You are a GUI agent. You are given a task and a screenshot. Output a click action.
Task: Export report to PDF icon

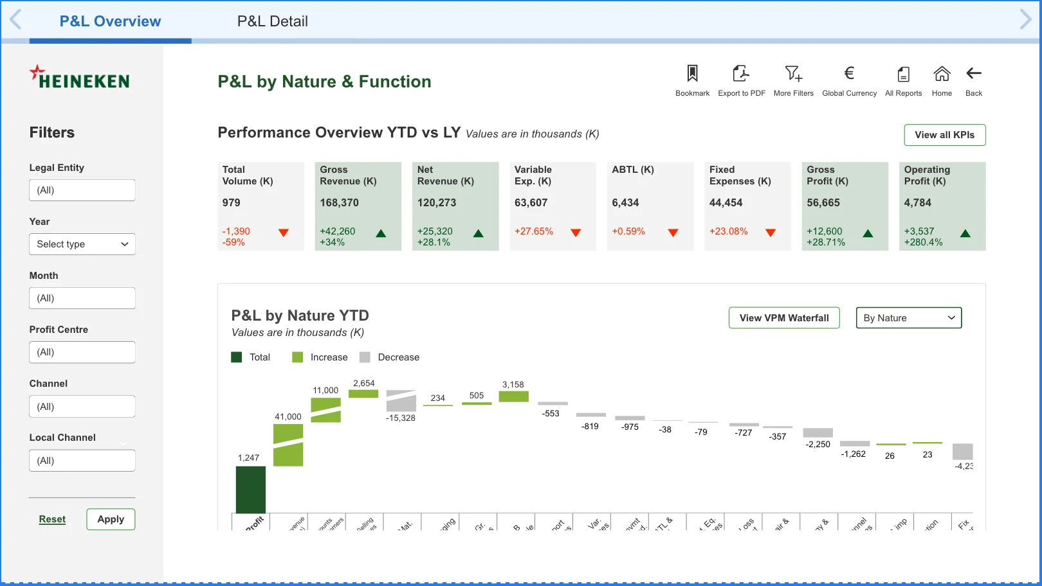(741, 73)
